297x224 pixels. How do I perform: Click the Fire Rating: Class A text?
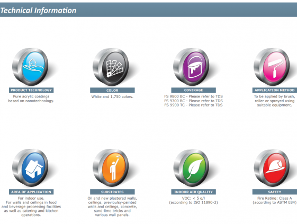pyautogui.click(x=274, y=198)
